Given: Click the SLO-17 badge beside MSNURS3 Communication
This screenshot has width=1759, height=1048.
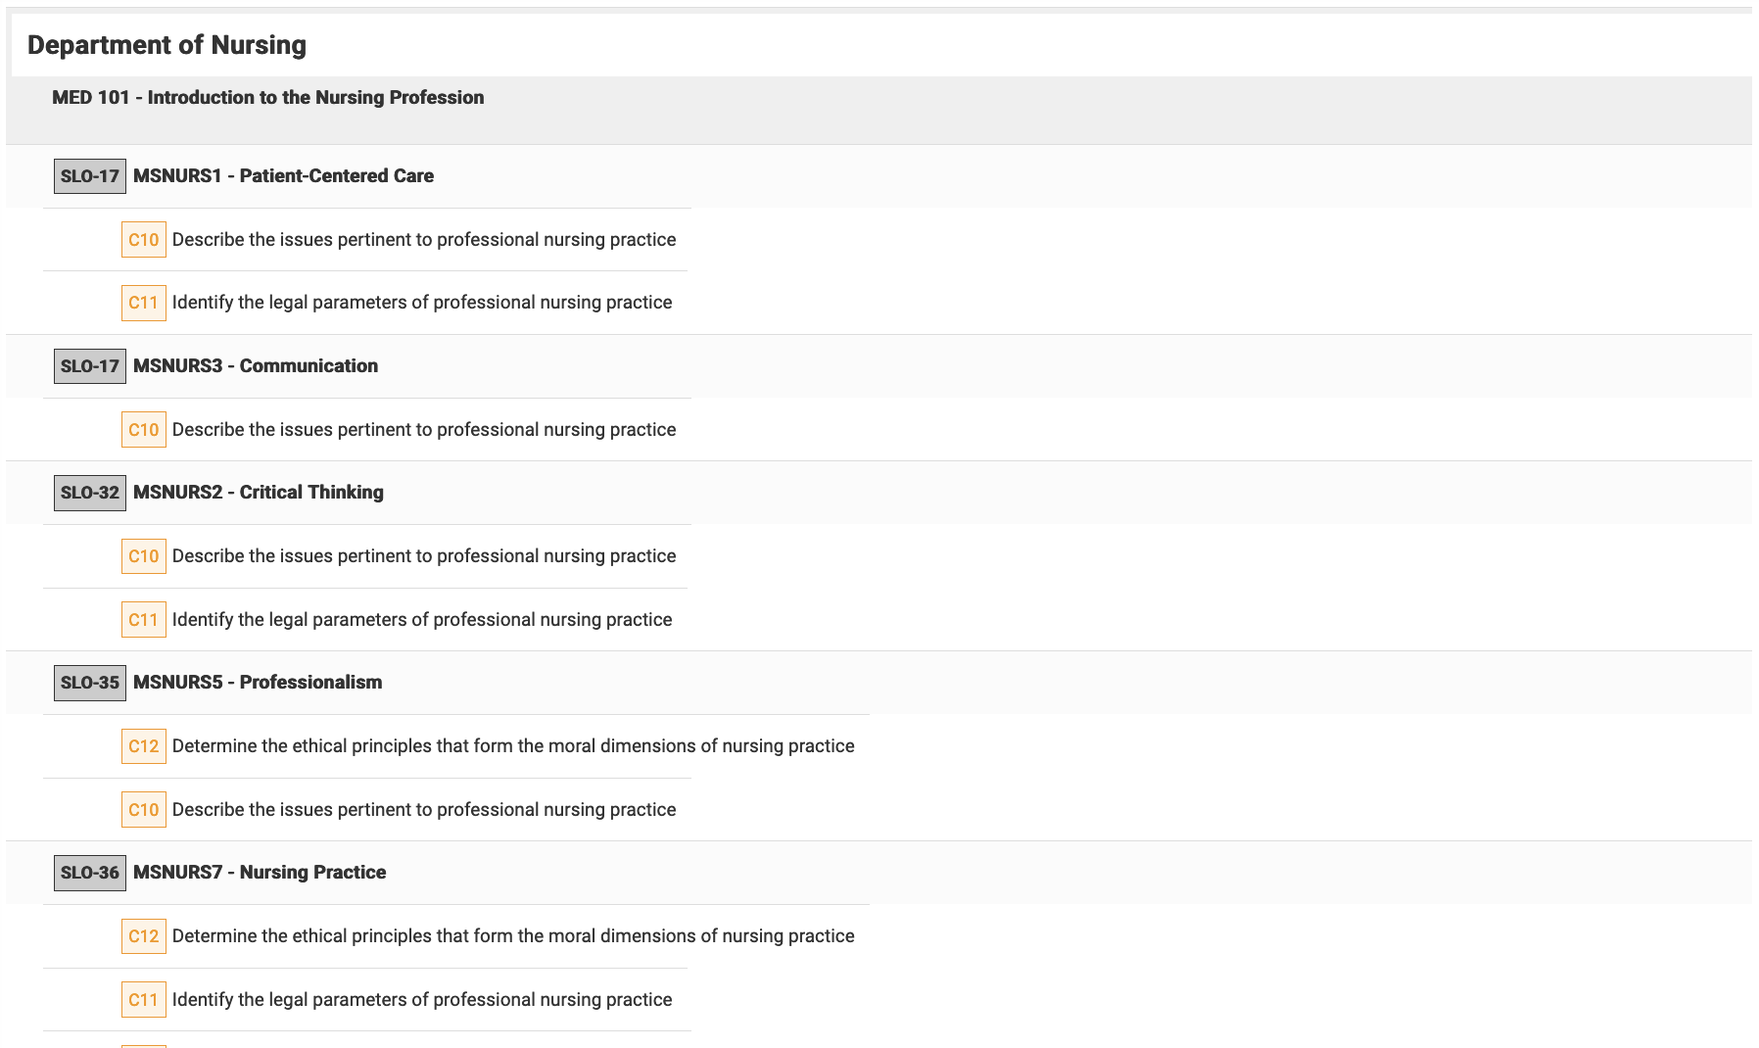Looking at the screenshot, I should pos(89,366).
